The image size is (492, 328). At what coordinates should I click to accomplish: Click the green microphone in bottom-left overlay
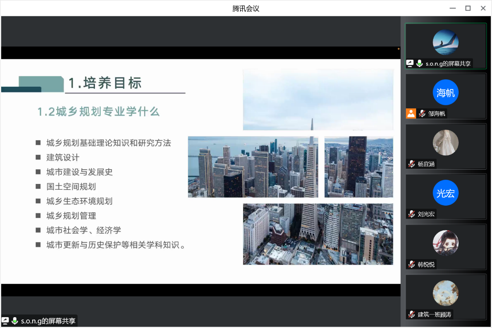click(15, 321)
